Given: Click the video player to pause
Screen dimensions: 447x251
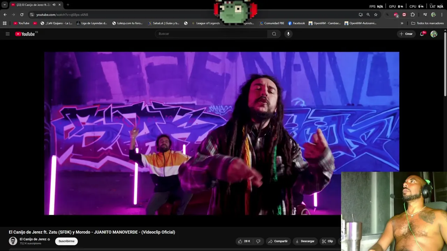Looking at the screenshot, I should [221, 134].
